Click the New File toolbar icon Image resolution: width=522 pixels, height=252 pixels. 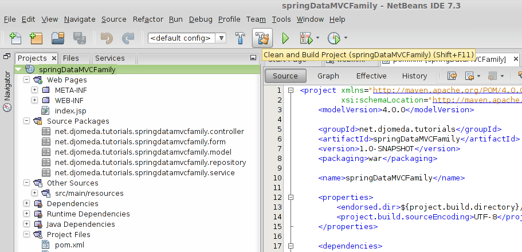[15, 38]
